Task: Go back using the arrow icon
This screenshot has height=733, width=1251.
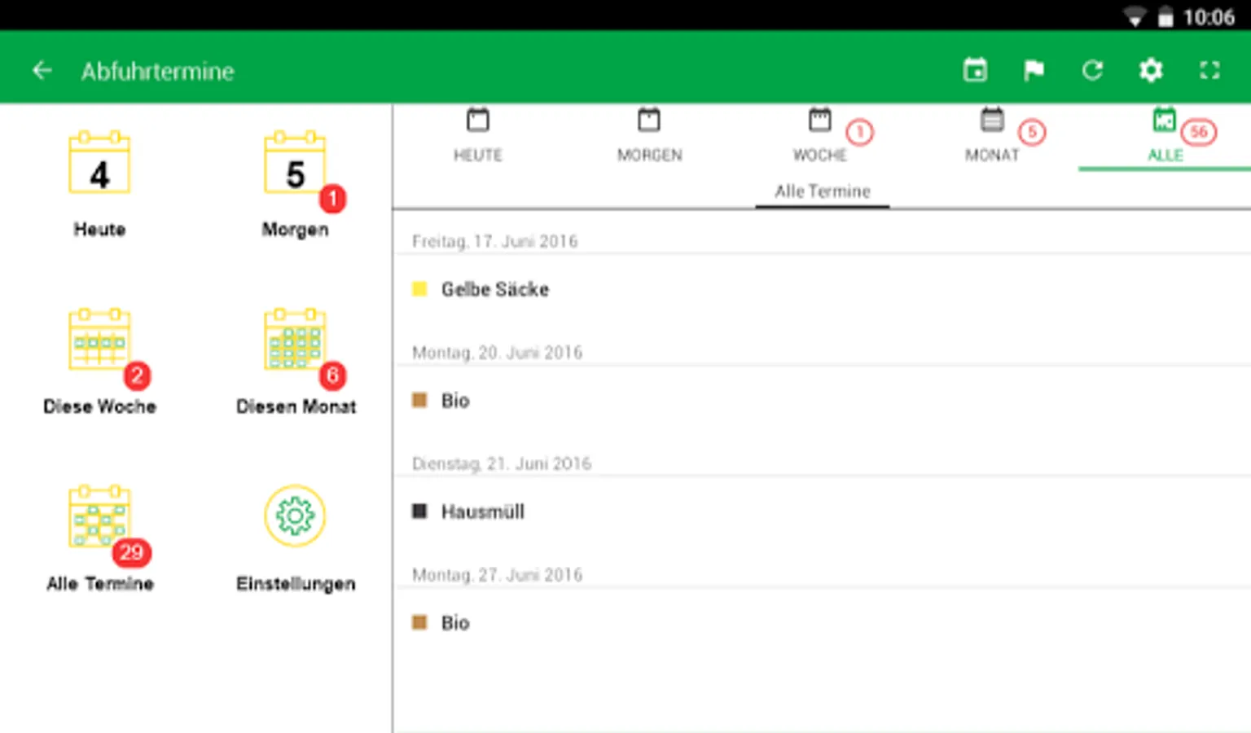Action: (42, 71)
